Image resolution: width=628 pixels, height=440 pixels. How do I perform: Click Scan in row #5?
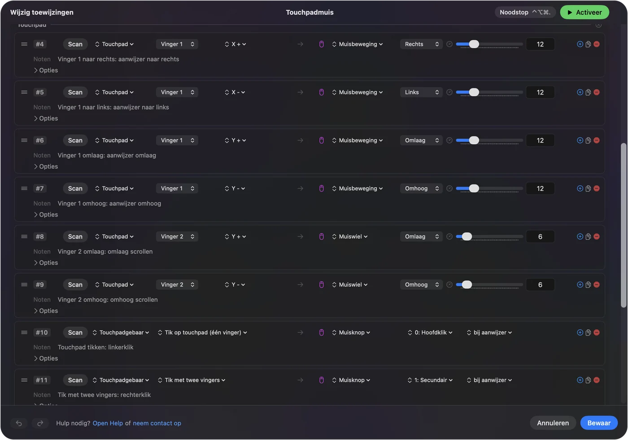pos(75,92)
